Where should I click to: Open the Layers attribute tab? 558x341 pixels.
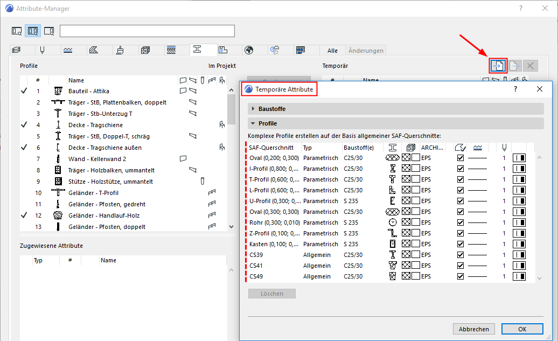click(x=16, y=50)
